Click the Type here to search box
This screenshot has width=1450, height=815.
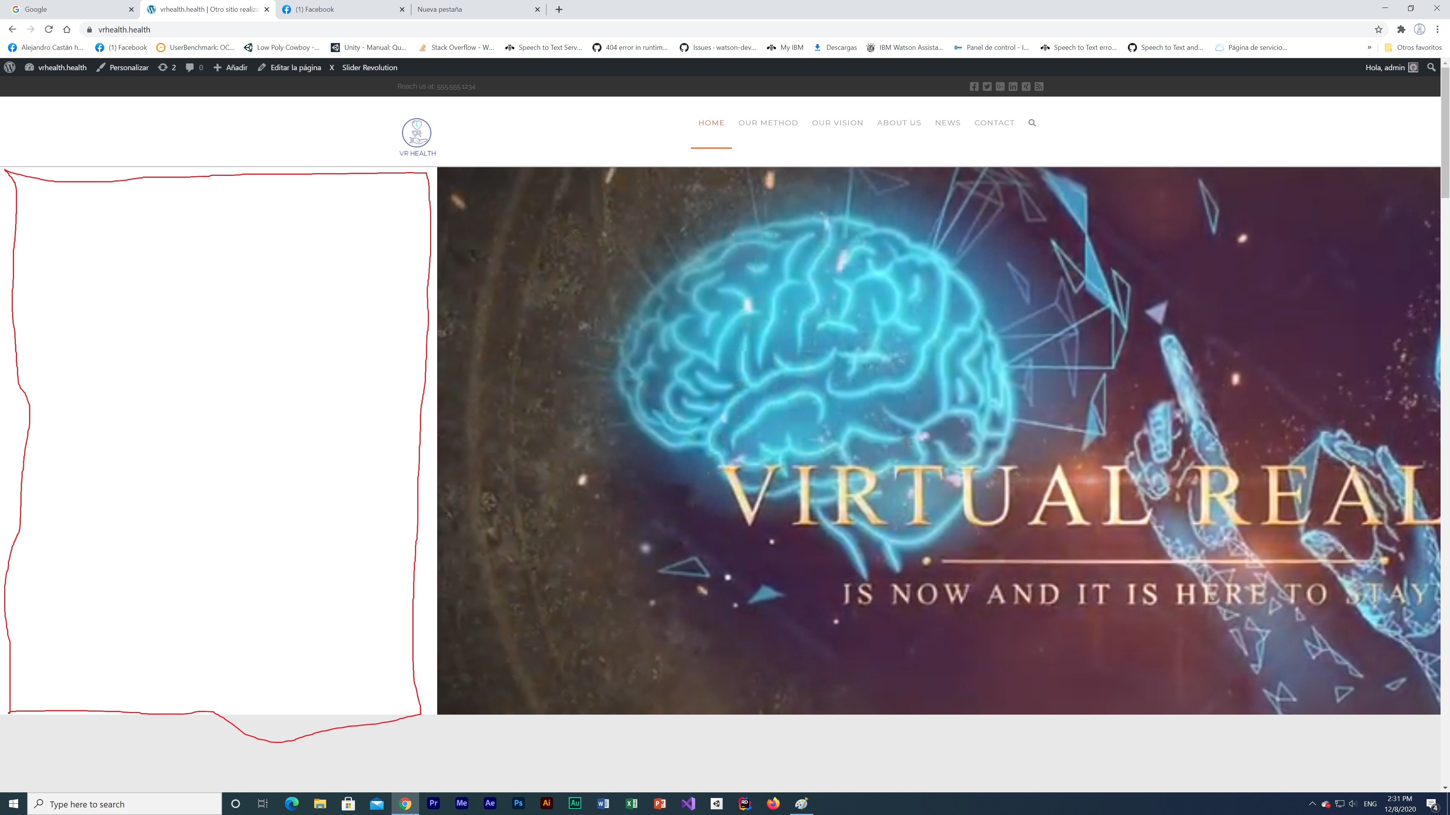(125, 804)
